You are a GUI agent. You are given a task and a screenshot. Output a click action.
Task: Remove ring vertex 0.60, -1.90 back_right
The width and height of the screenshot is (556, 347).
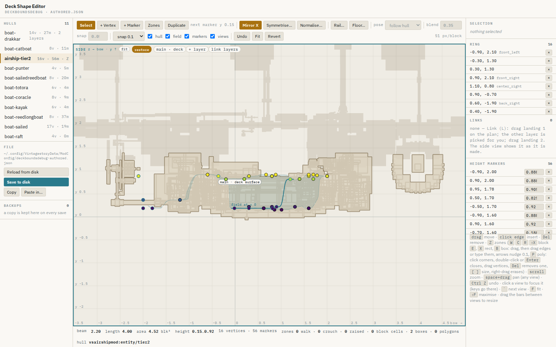tap(549, 103)
